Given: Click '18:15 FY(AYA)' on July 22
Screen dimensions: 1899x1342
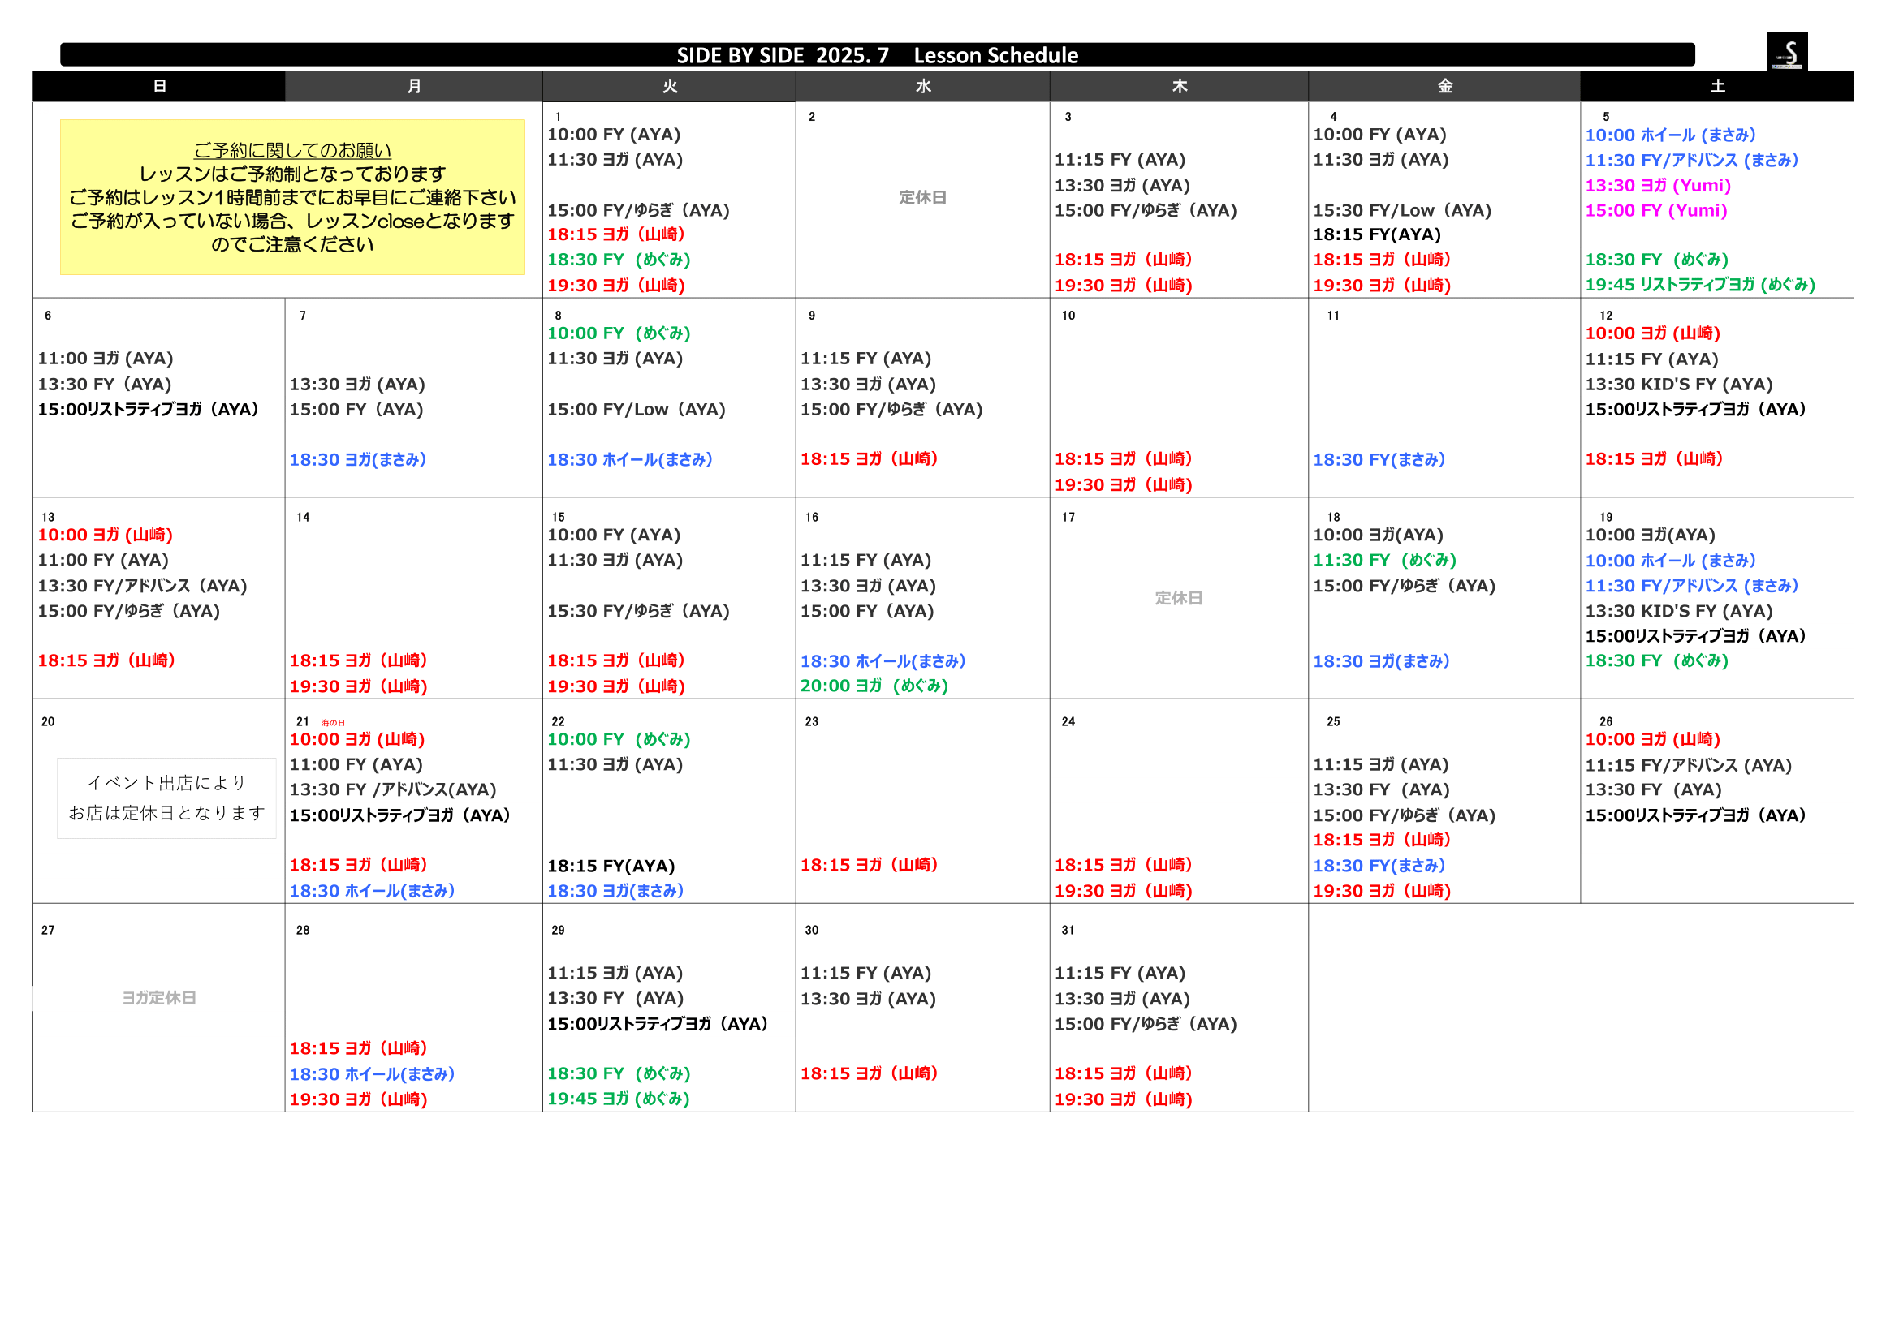Looking at the screenshot, I should (611, 866).
